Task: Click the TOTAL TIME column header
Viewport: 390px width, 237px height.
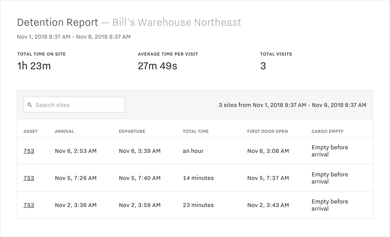Action: (196, 131)
